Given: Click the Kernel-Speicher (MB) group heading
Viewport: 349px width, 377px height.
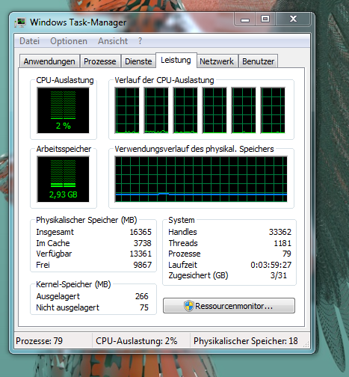Looking at the screenshot, I should (x=73, y=284).
